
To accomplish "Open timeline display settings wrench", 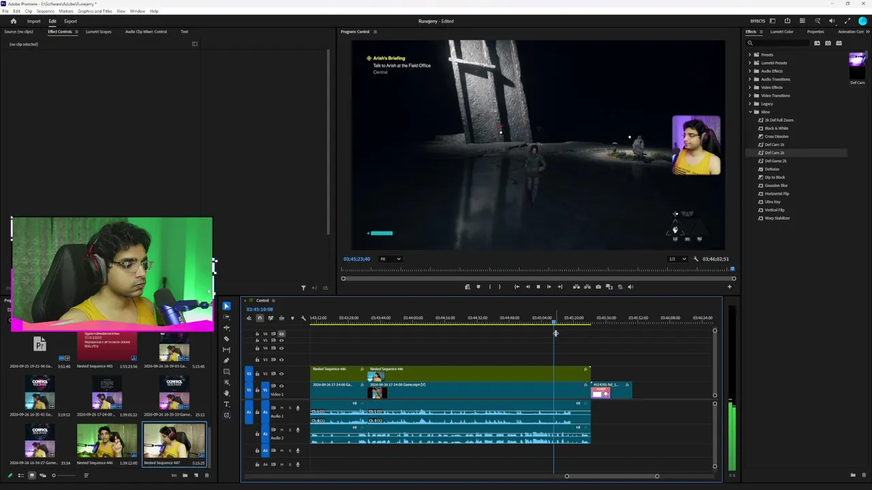I will click(303, 318).
